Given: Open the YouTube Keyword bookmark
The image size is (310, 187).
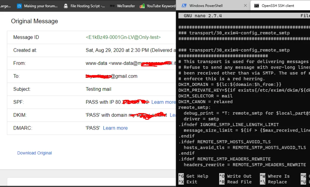Looking at the screenshot, I should [157, 6].
